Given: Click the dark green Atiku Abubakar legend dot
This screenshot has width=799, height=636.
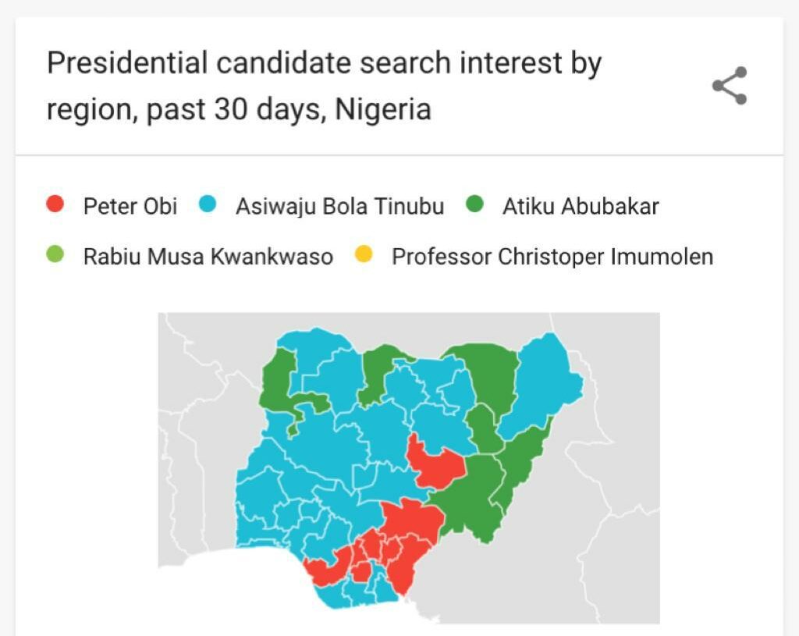Looking at the screenshot, I should 474,204.
